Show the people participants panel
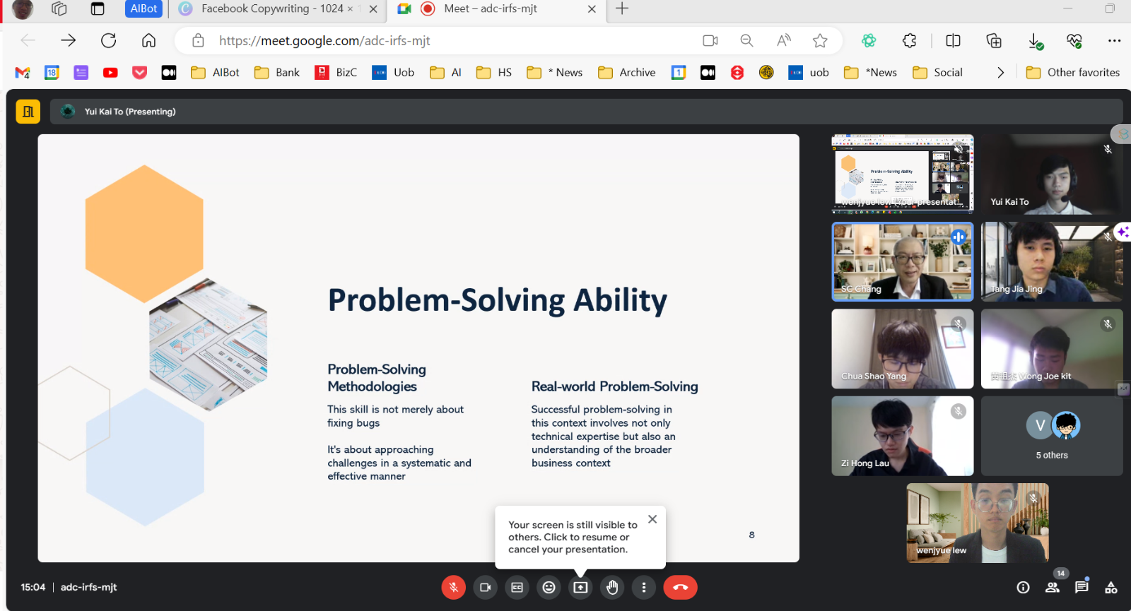The height and width of the screenshot is (611, 1131). point(1053,587)
